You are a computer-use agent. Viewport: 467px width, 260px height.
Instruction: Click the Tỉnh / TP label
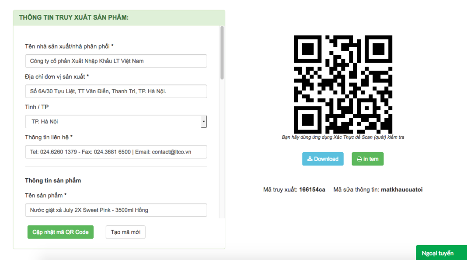[x=37, y=107]
